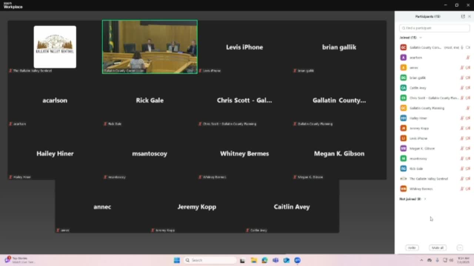Screen dimensions: 474x266
Task: Open Outlook from the taskbar
Action: 286,260
